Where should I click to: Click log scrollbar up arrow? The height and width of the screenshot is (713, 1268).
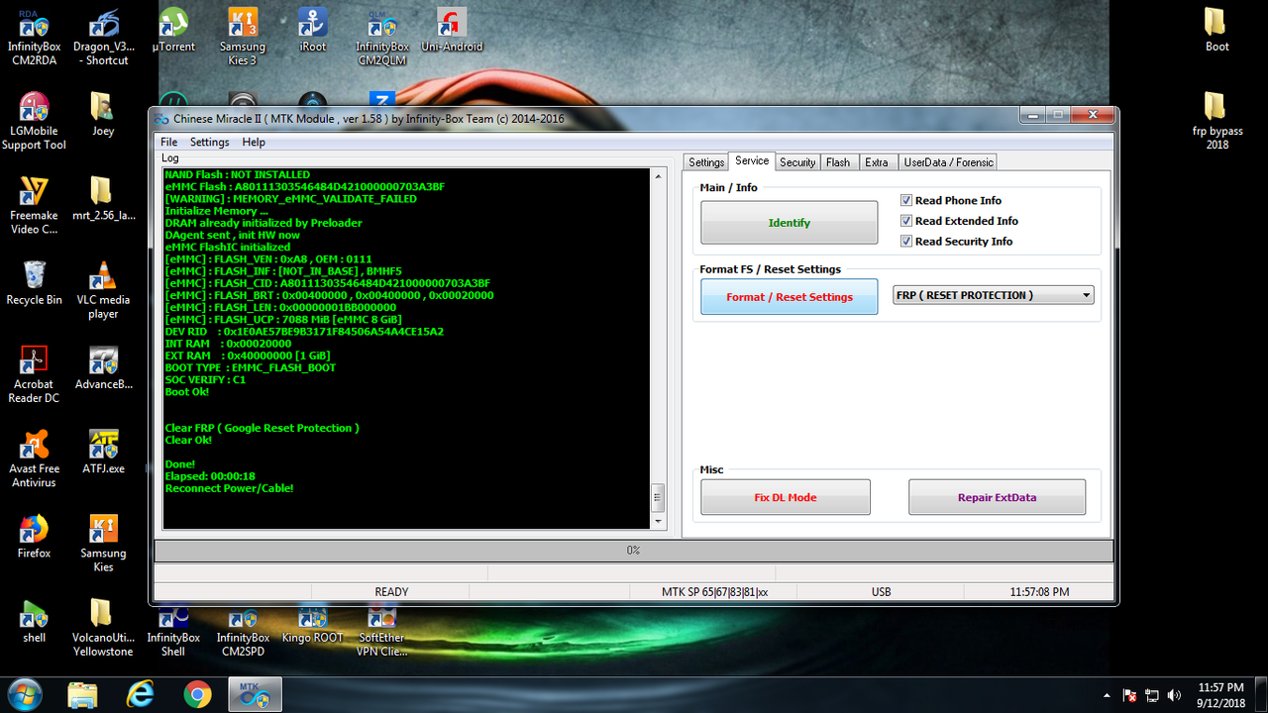[658, 176]
